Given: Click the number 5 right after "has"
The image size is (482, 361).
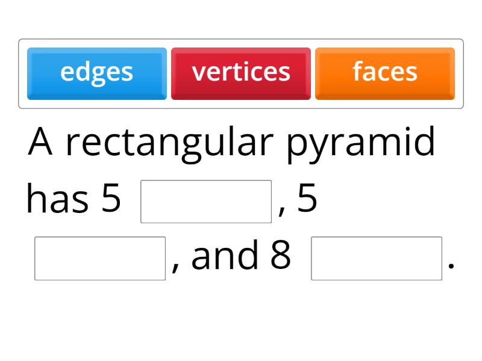Looking at the screenshot, I should 111,200.
